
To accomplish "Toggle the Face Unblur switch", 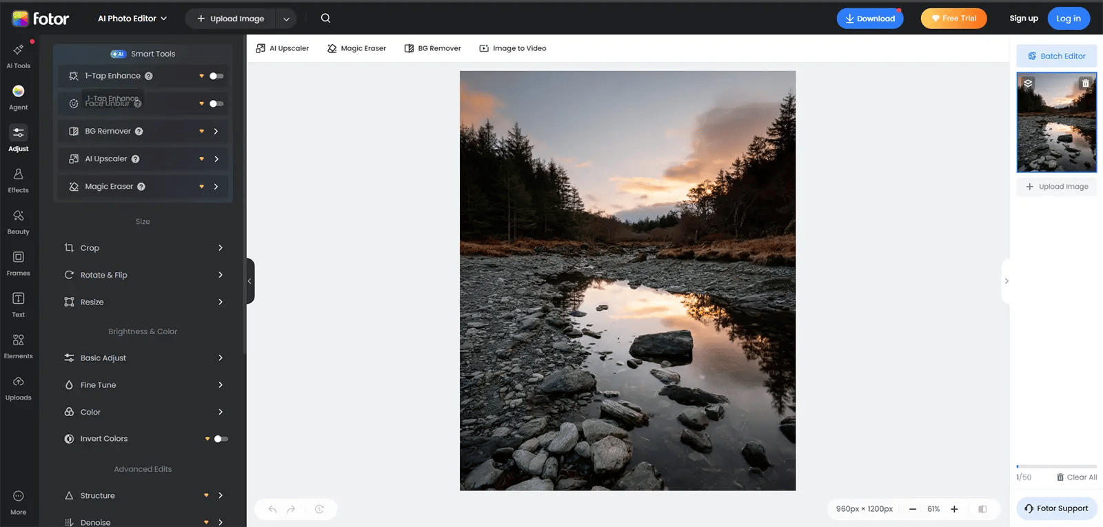I will point(216,103).
